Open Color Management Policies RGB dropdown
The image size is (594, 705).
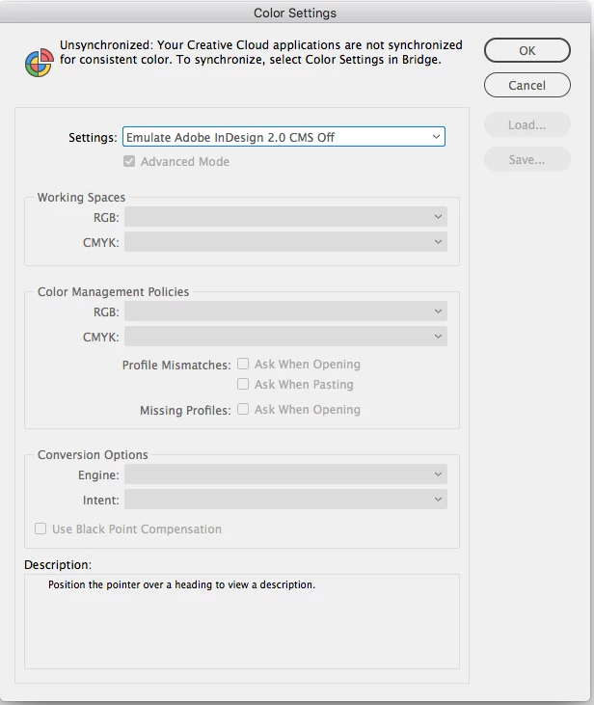(x=285, y=312)
